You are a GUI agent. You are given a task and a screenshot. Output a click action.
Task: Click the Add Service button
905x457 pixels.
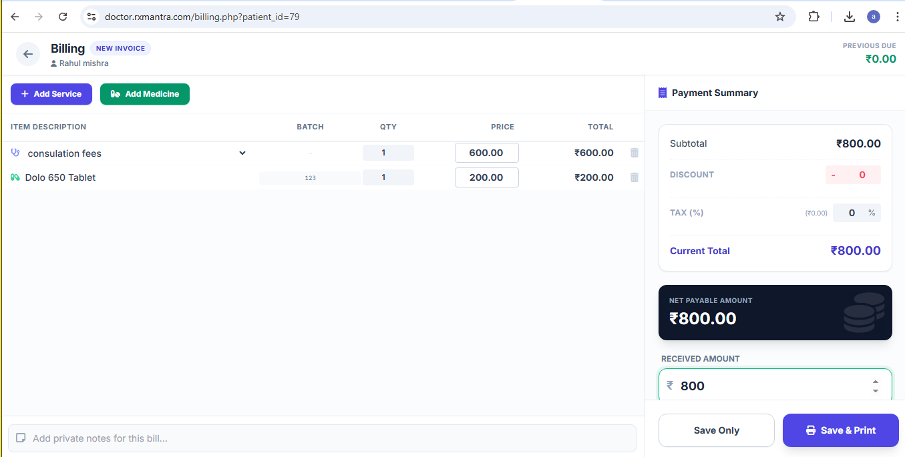[51, 94]
